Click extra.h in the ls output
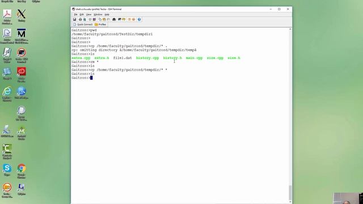Screen dimensions: 363x204 [102, 58]
